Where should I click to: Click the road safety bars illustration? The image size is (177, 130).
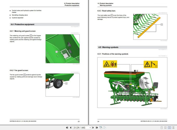coord(150,27)
